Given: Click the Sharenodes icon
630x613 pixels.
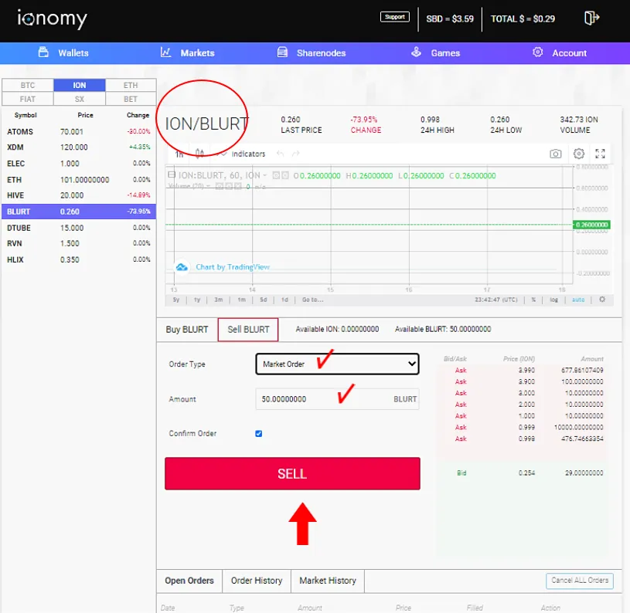Looking at the screenshot, I should coord(282,52).
